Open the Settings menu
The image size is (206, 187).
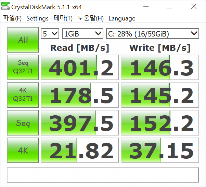[x=37, y=18]
